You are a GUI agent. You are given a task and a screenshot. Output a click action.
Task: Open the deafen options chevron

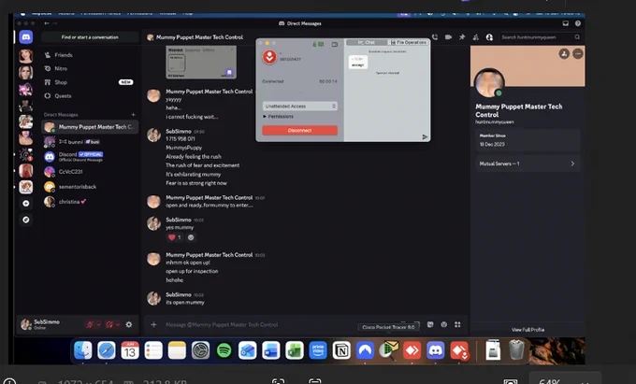(x=118, y=324)
